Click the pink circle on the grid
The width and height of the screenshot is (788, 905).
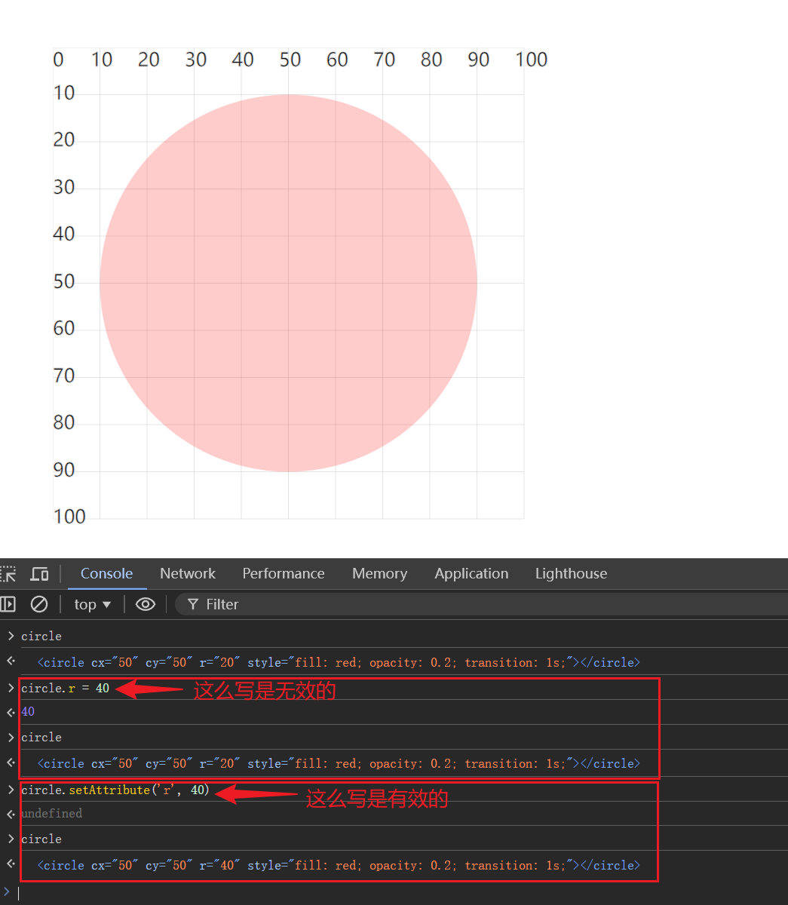pyautogui.click(x=288, y=283)
